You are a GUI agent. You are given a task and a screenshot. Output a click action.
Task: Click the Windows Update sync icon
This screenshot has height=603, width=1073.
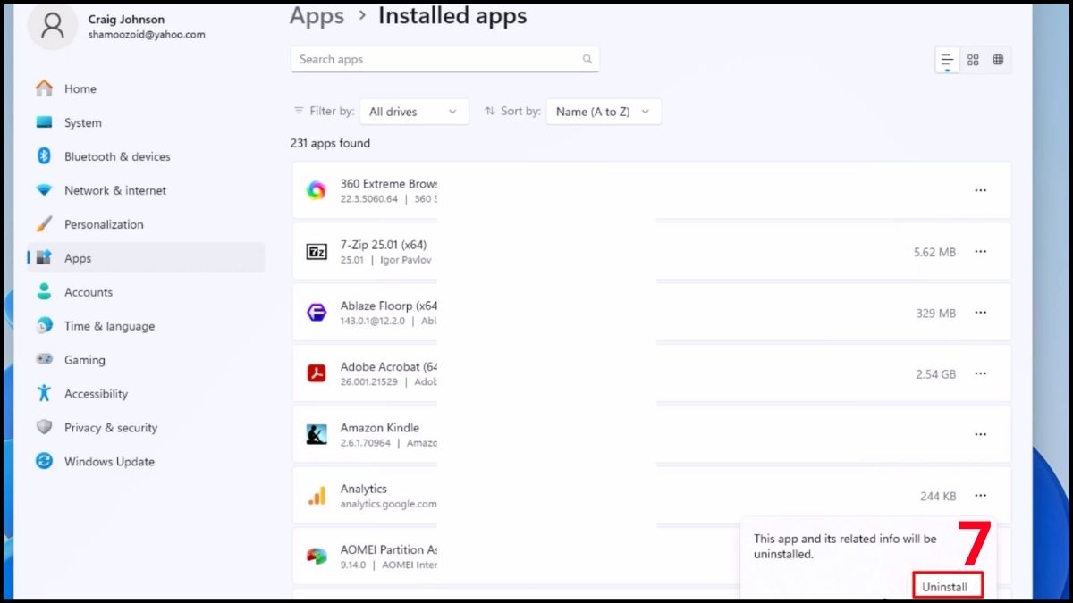44,461
